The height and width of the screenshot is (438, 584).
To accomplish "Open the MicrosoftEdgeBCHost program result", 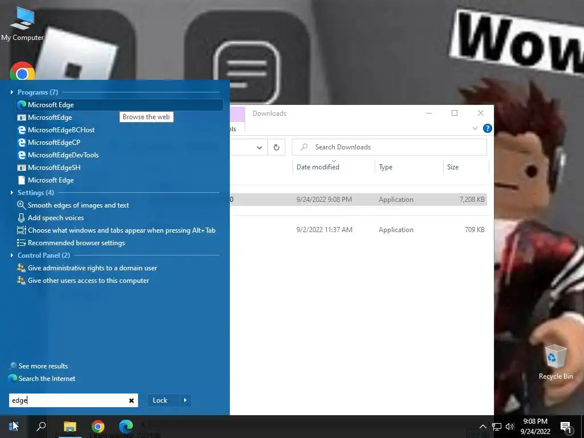I will [x=56, y=130].
